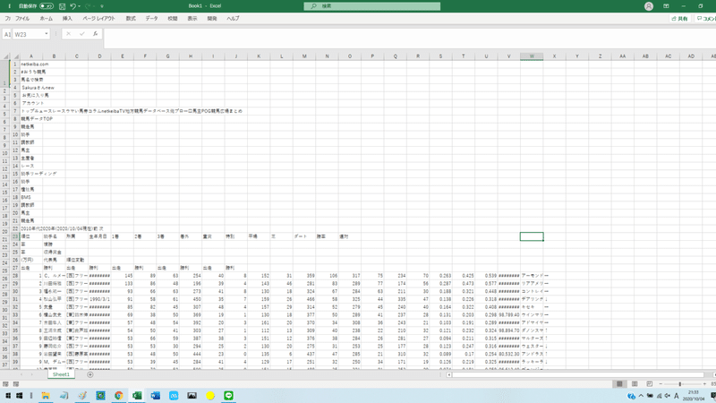Viewport: 716px width, 403px height.
Task: Click the Excel icon in taskbar
Action: pyautogui.click(x=137, y=396)
